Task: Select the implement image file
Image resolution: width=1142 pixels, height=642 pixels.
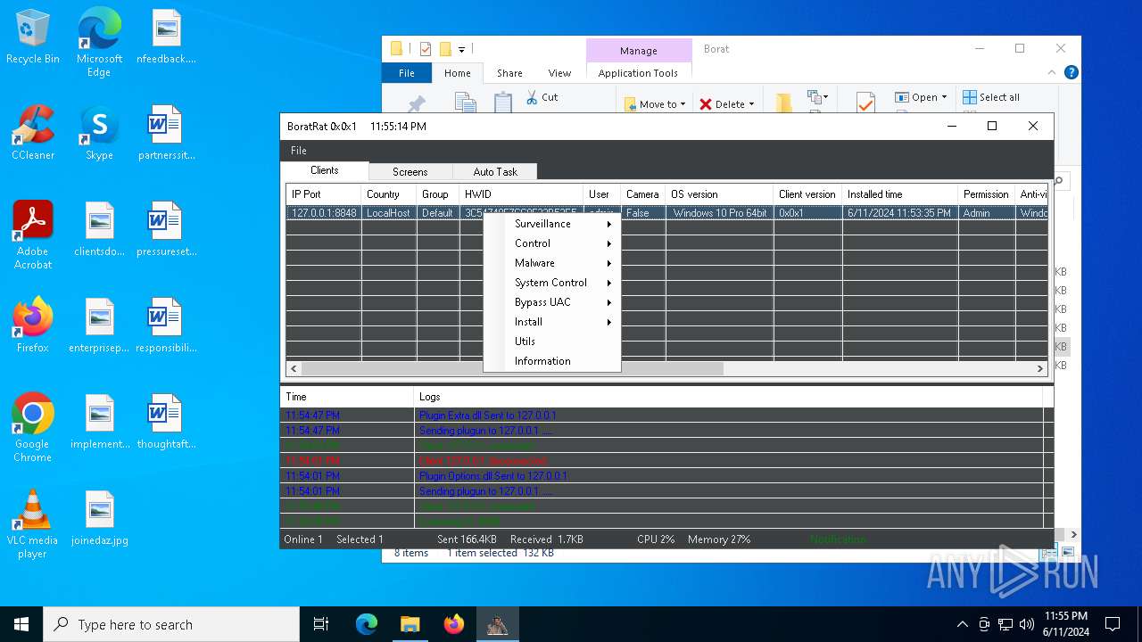Action: [99, 423]
